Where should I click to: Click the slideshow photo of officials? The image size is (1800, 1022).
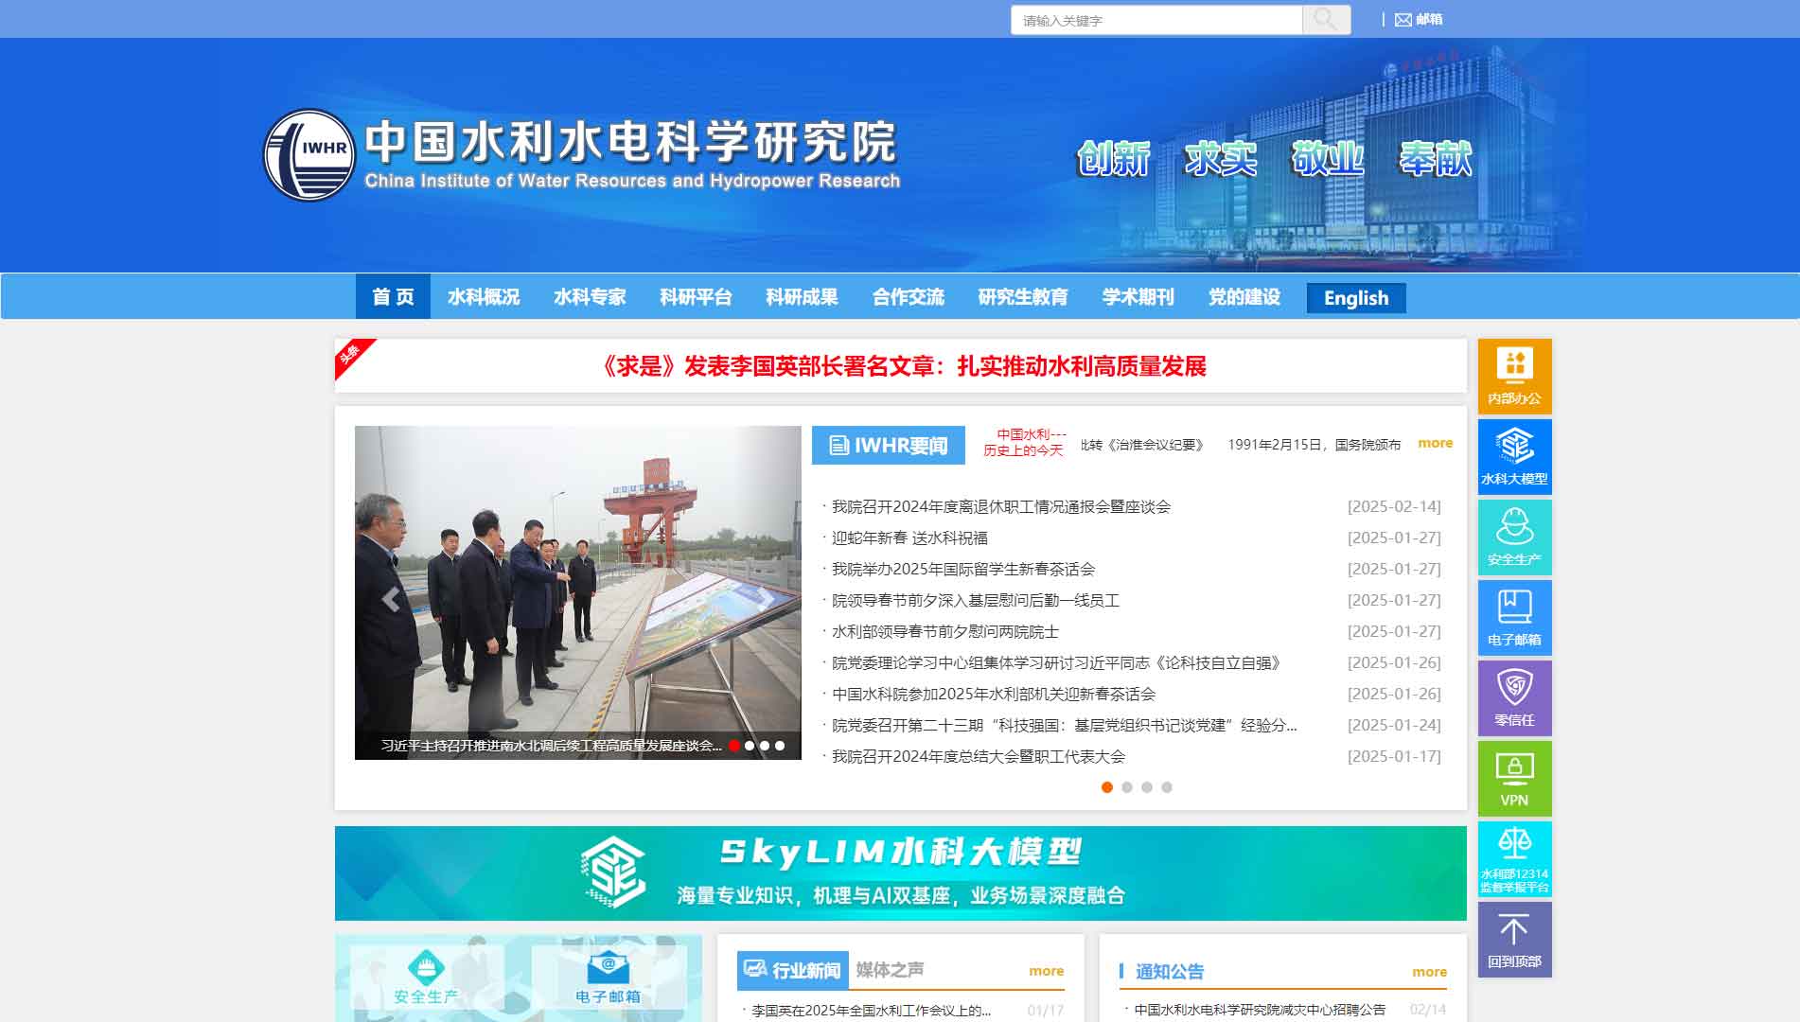pos(577,592)
